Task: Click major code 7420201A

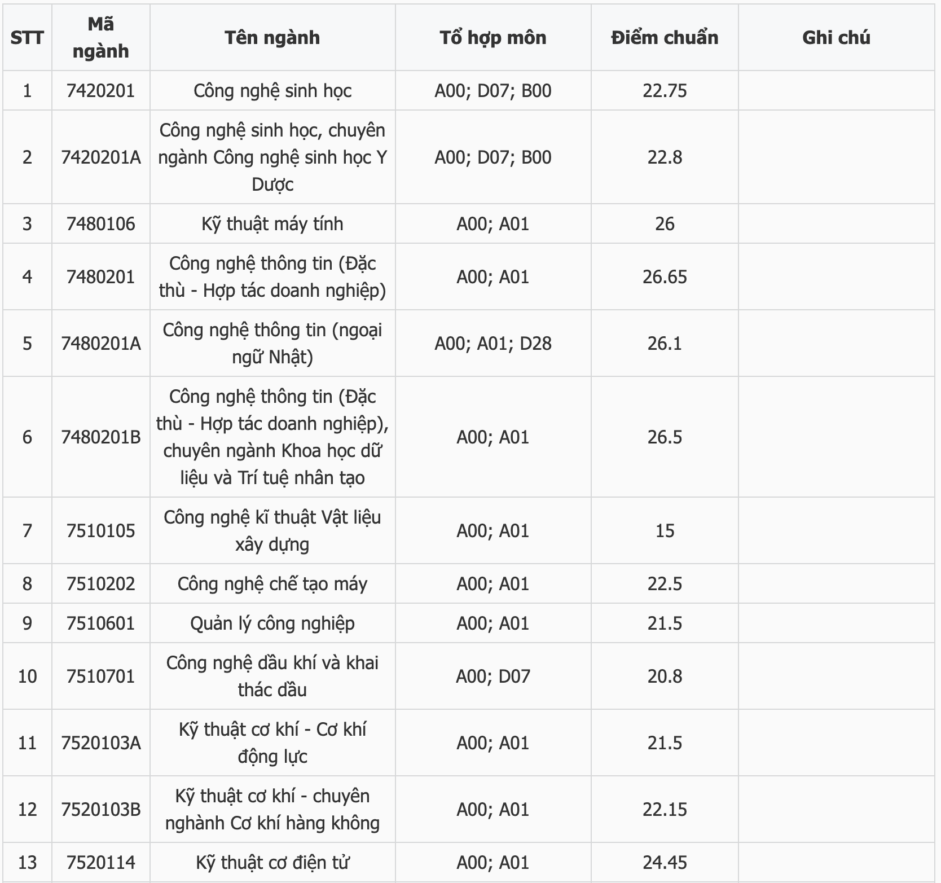Action: (x=101, y=157)
